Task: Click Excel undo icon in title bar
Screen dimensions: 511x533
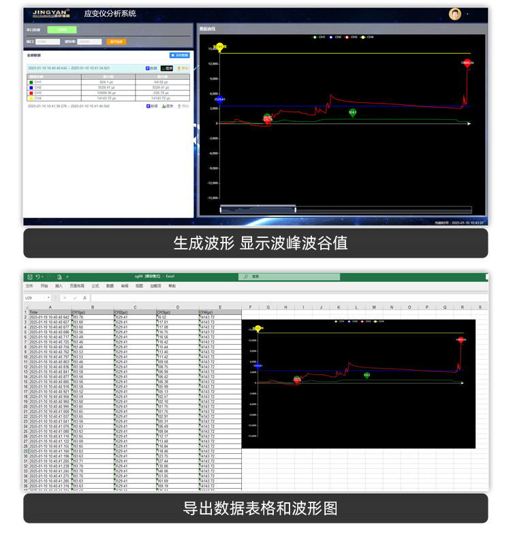Action: 39,277
